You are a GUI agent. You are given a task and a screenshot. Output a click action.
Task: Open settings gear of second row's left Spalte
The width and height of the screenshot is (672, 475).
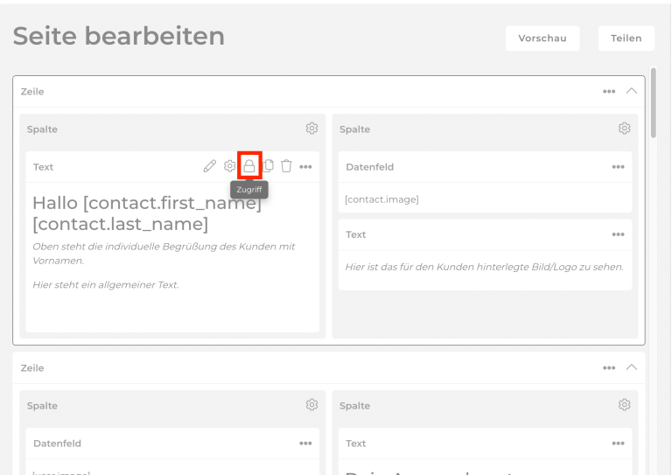click(311, 405)
